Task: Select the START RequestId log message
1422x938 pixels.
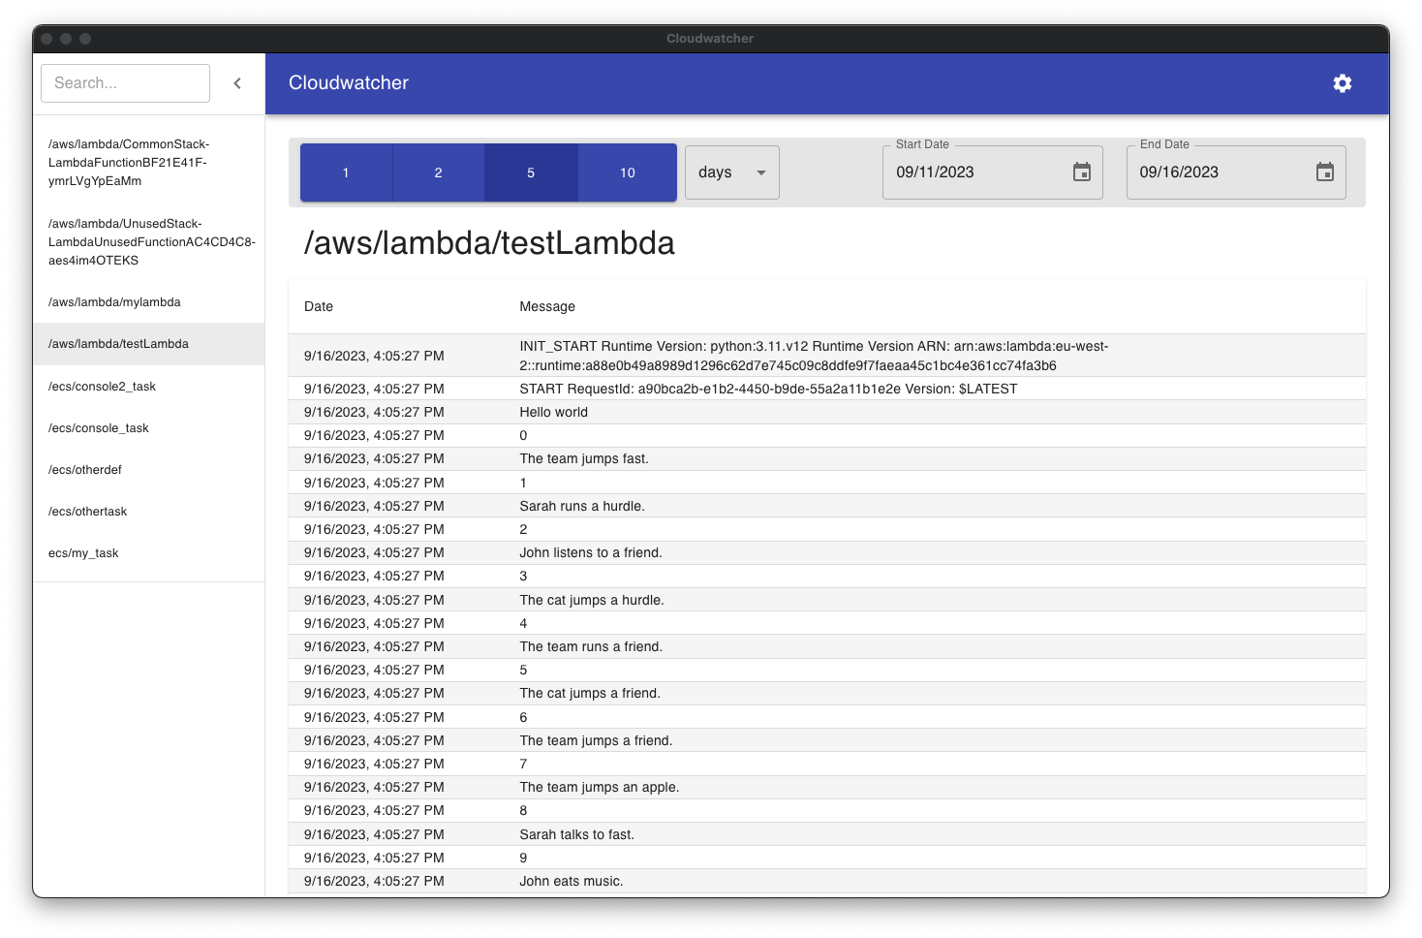Action: click(x=768, y=389)
